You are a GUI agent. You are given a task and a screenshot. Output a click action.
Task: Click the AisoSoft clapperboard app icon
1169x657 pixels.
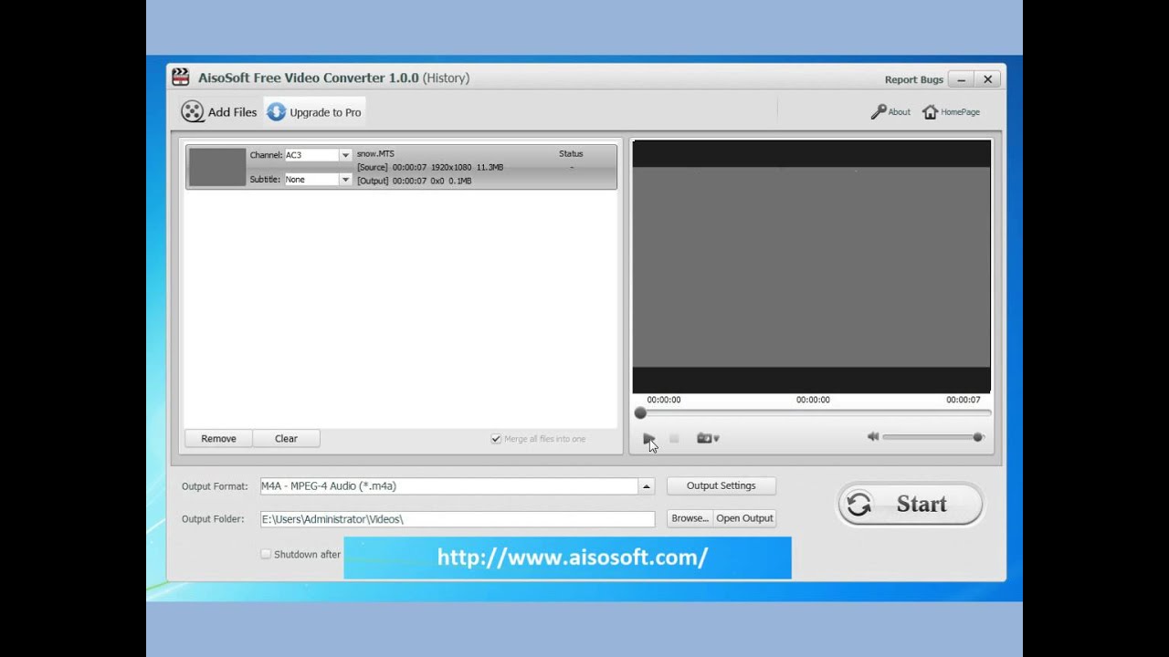pyautogui.click(x=181, y=78)
